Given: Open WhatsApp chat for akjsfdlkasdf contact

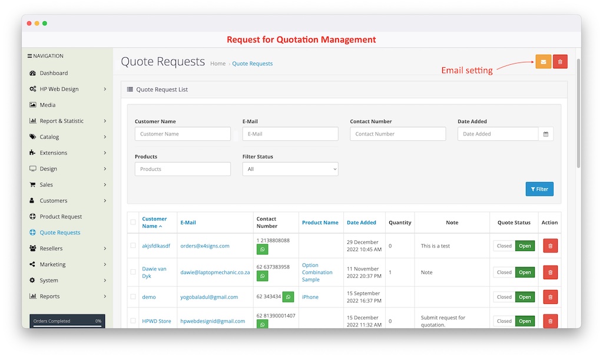Looking at the screenshot, I should (263, 250).
